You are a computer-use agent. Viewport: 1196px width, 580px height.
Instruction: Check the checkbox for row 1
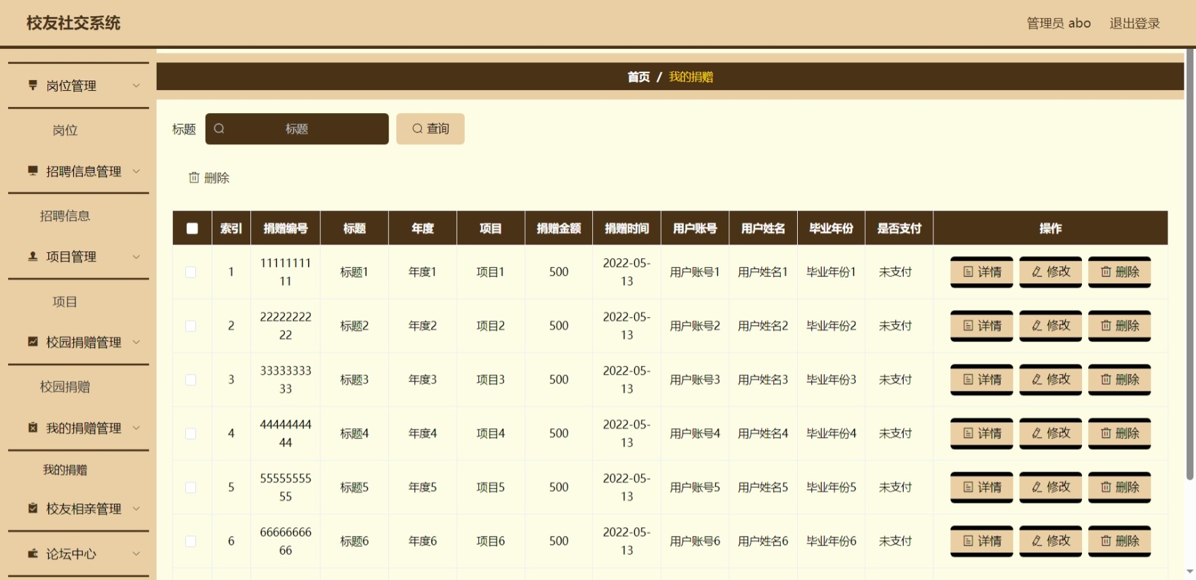point(191,272)
